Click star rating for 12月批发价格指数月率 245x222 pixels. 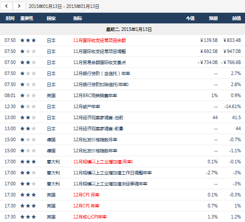[28, 139]
